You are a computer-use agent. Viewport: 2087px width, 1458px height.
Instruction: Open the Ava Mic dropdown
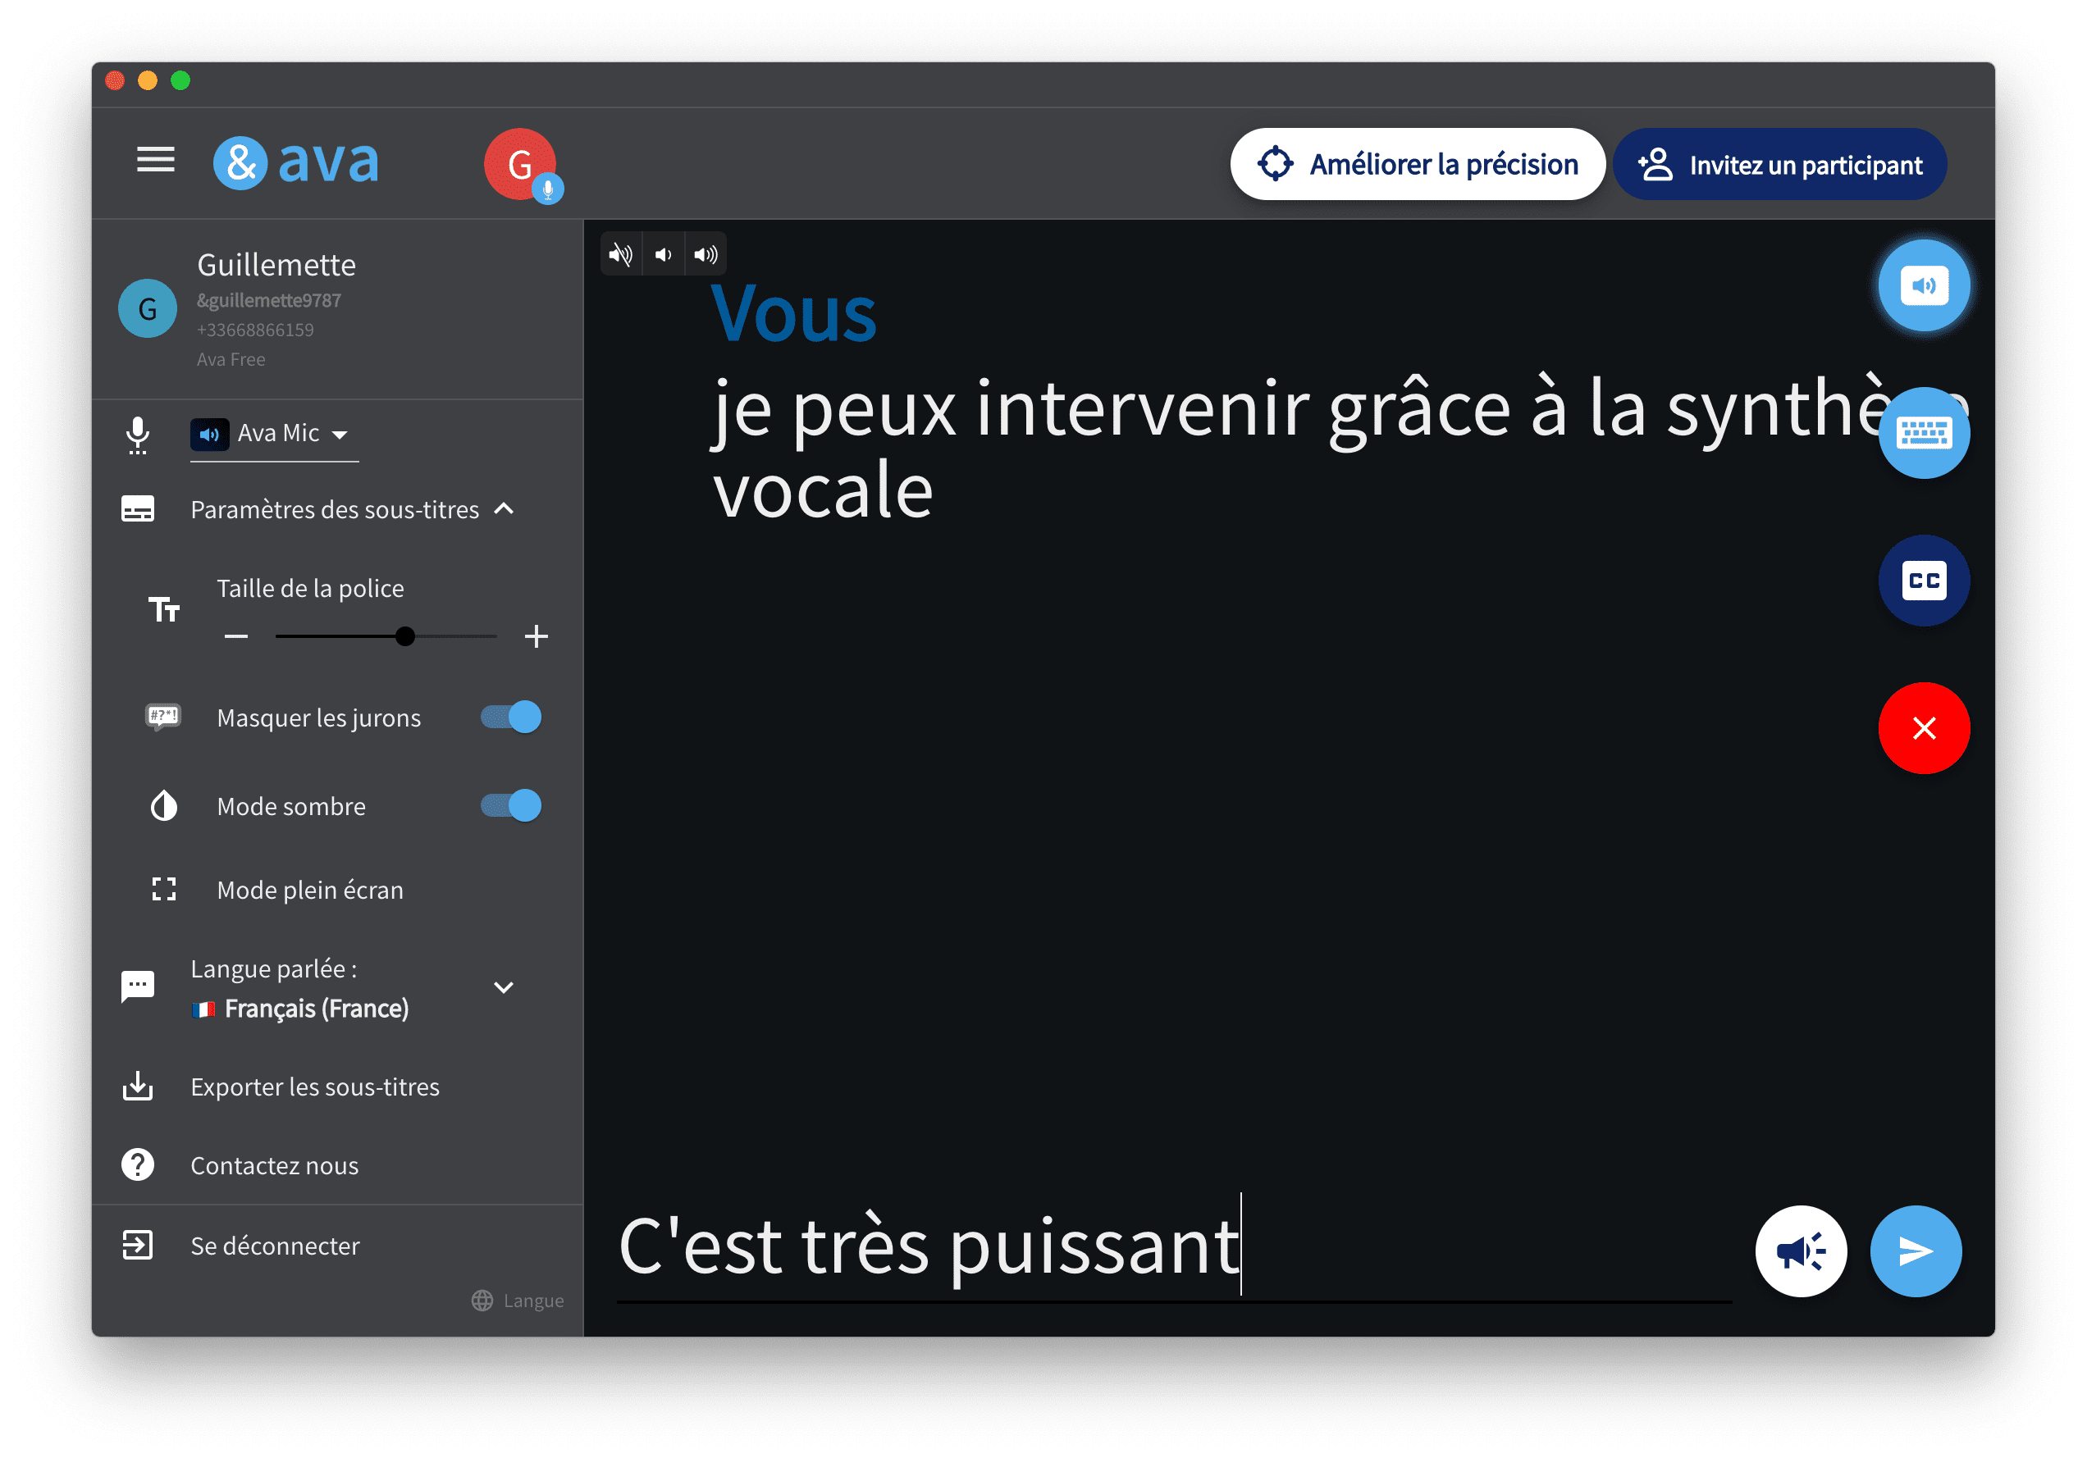point(275,433)
